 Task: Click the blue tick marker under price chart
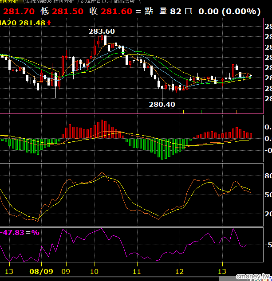[219, 112]
